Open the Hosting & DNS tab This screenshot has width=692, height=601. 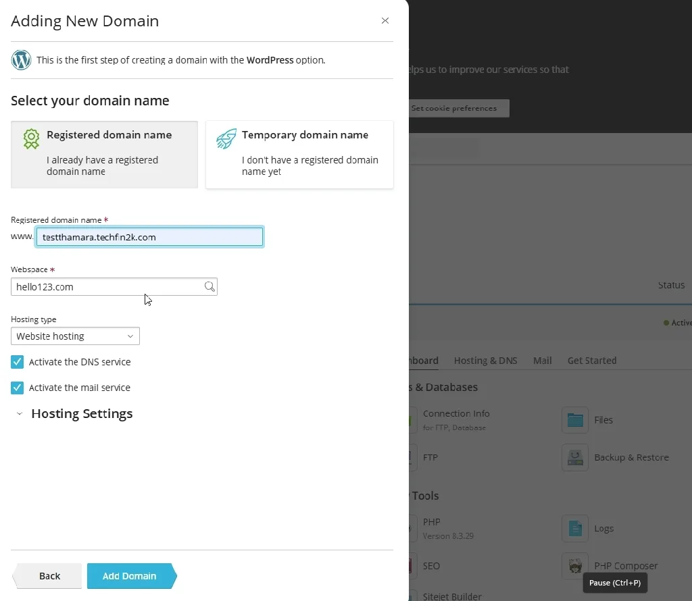(485, 361)
